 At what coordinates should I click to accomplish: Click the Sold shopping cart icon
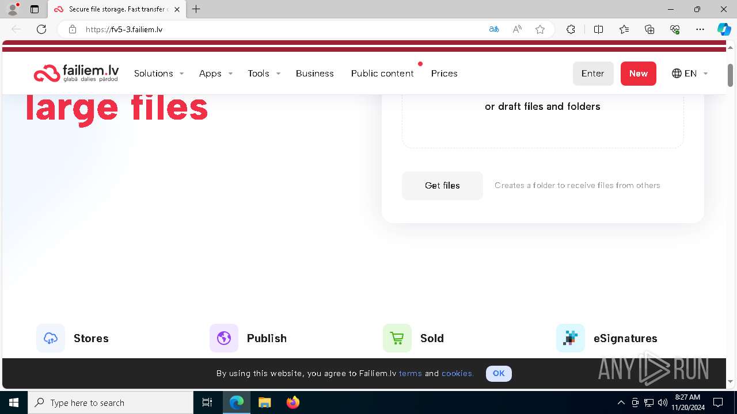point(397,338)
